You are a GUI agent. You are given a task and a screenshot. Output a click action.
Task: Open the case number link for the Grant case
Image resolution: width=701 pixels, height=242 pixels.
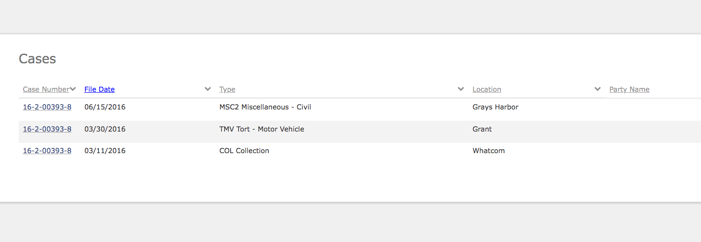pos(47,129)
